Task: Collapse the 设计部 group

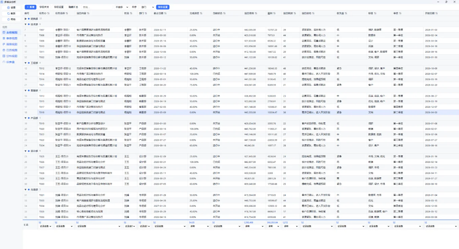Action: click(25, 151)
